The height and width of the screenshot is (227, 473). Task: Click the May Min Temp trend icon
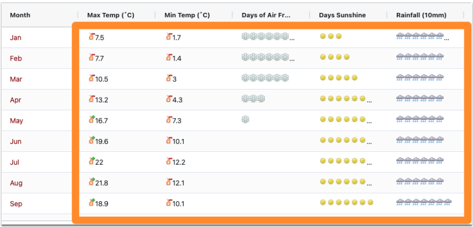click(169, 120)
